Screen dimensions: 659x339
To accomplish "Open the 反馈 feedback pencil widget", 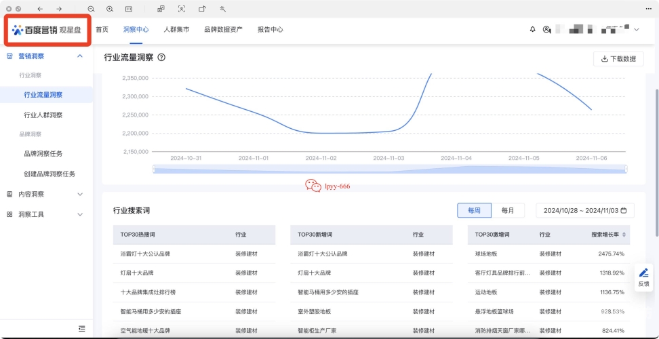I will pyautogui.click(x=643, y=277).
